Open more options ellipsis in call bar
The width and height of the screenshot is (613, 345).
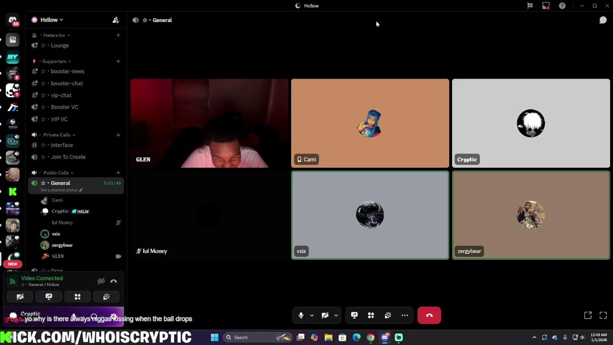coord(405,315)
